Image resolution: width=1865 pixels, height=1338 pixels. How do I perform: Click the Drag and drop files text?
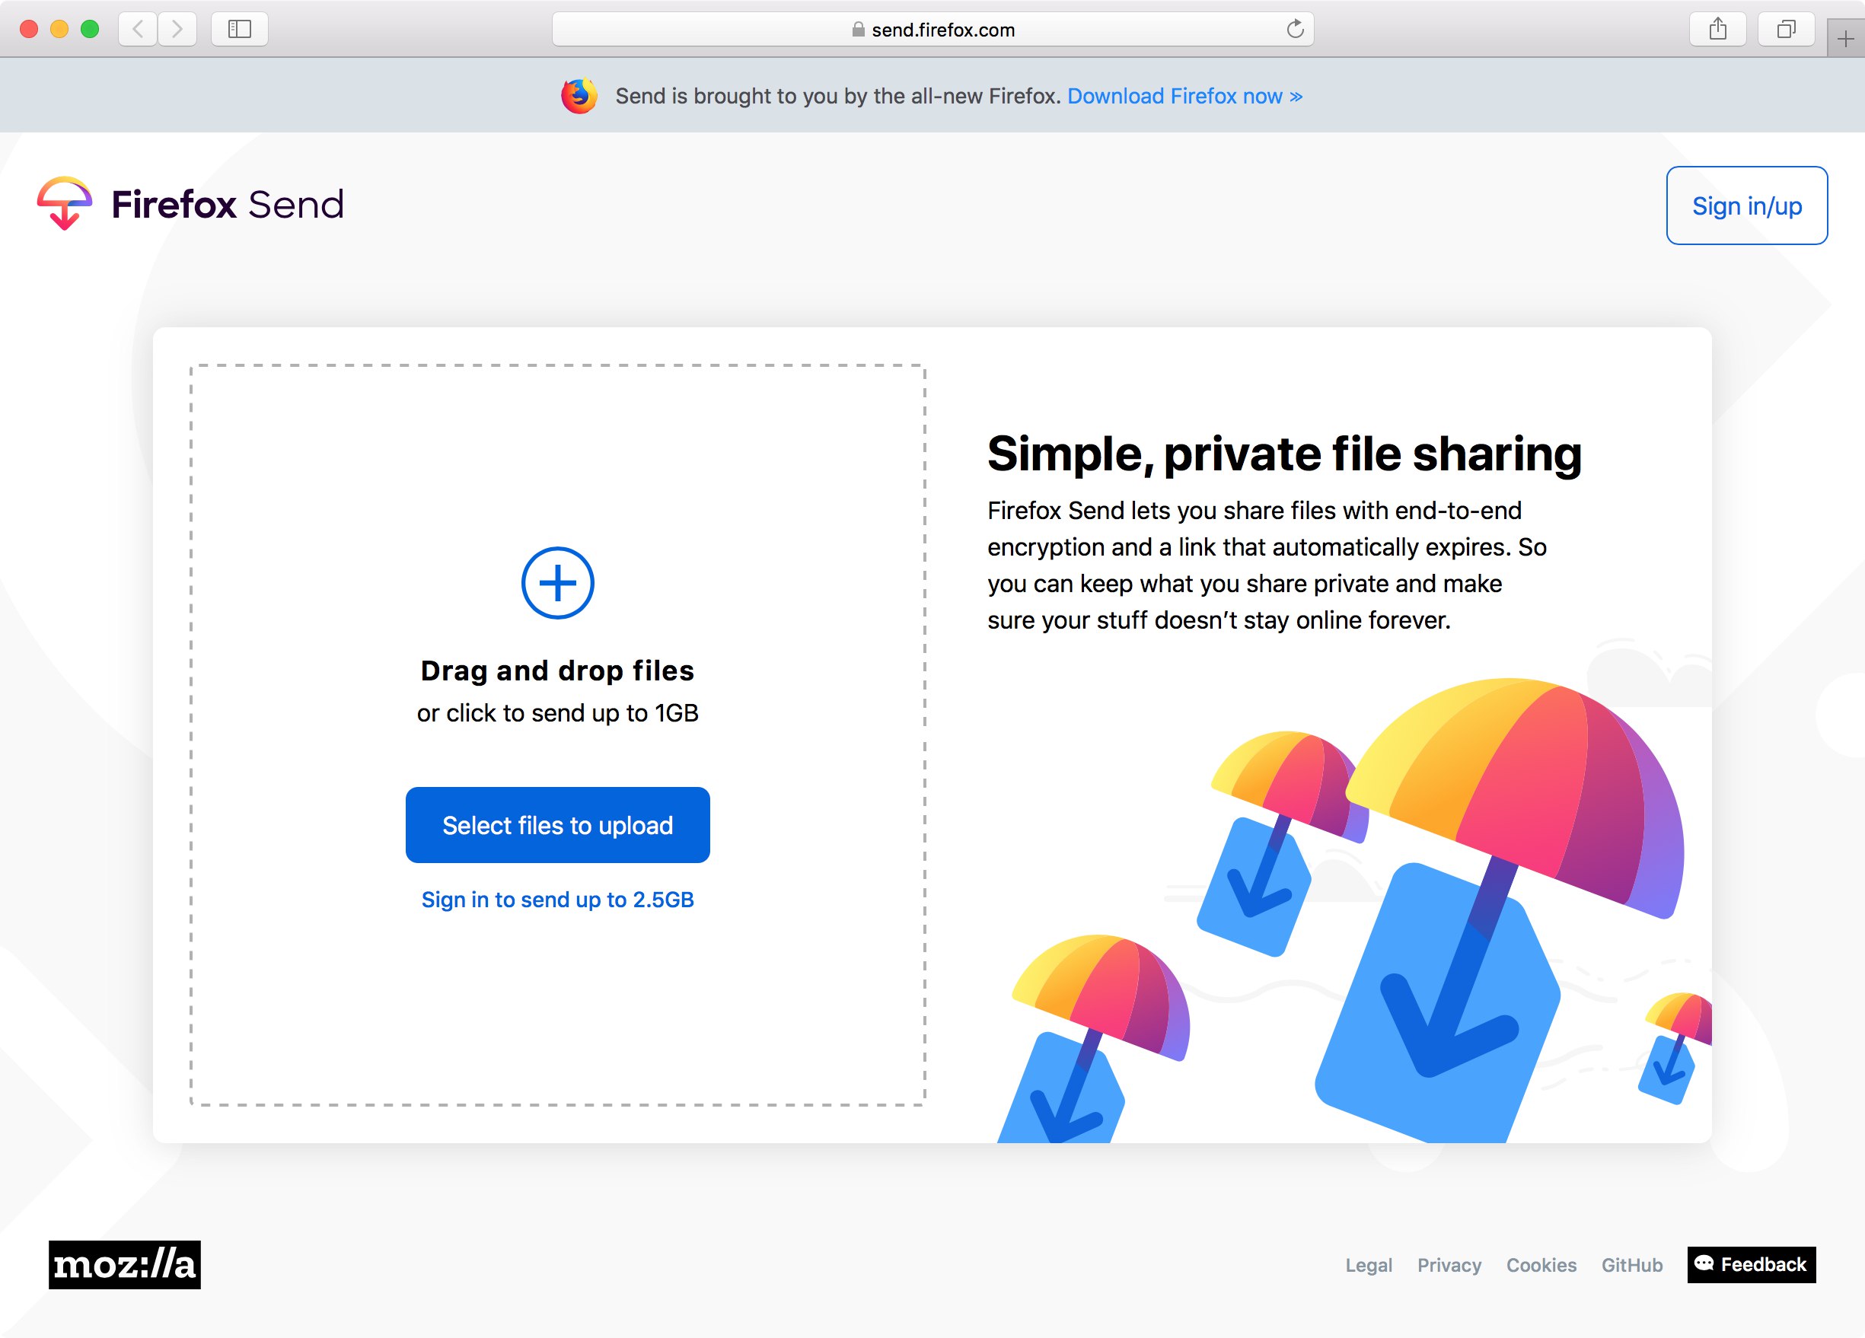pyautogui.click(x=557, y=671)
